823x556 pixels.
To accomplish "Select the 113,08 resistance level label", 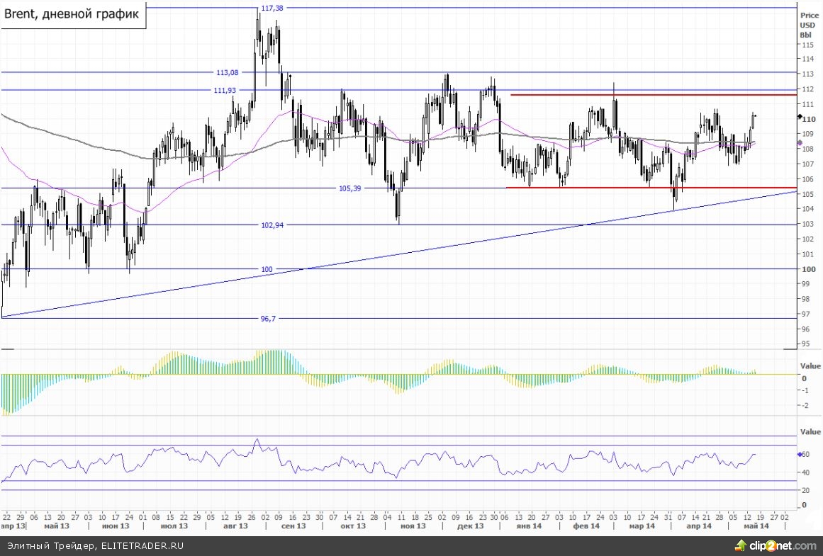I will (x=227, y=72).
